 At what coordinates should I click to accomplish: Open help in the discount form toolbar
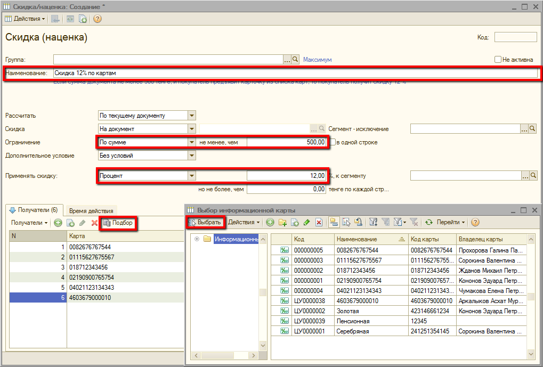coord(98,19)
